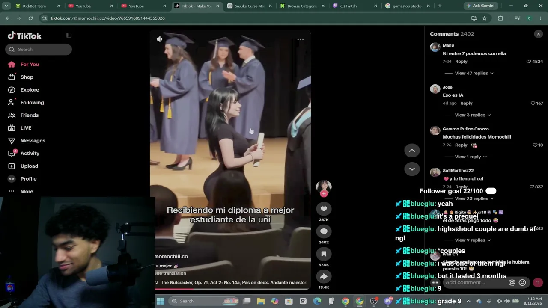Open the LIVE section
Image resolution: width=548 pixels, height=308 pixels.
coord(26,128)
